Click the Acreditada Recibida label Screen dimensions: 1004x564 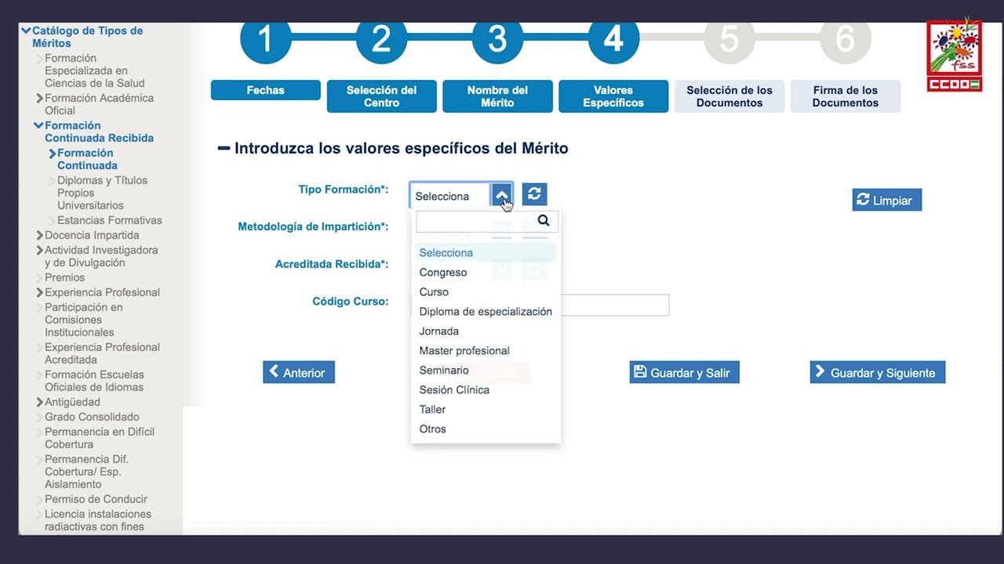(x=332, y=264)
